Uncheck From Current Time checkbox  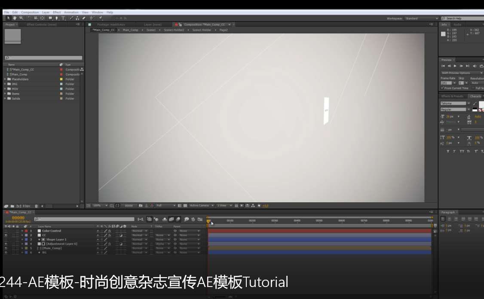point(442,88)
